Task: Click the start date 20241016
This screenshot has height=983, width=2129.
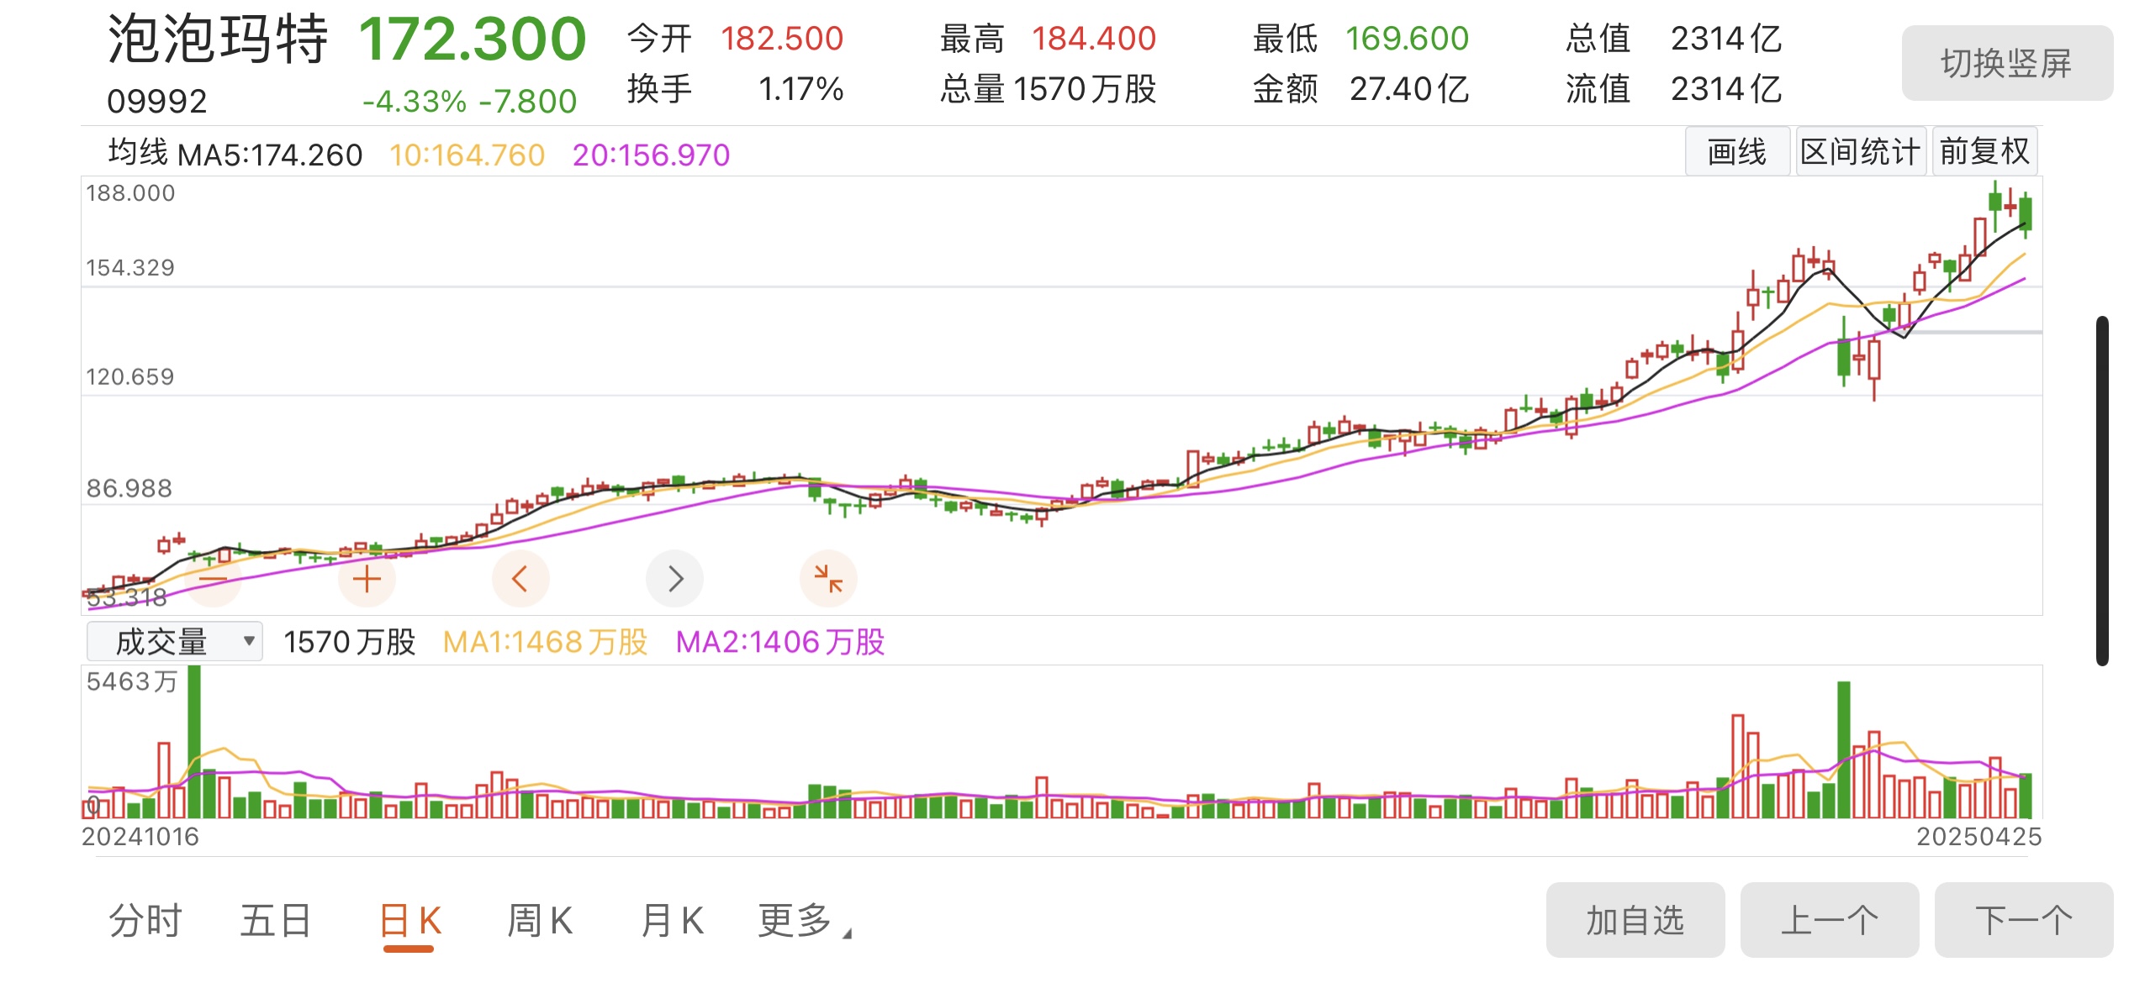Action: pos(140,837)
